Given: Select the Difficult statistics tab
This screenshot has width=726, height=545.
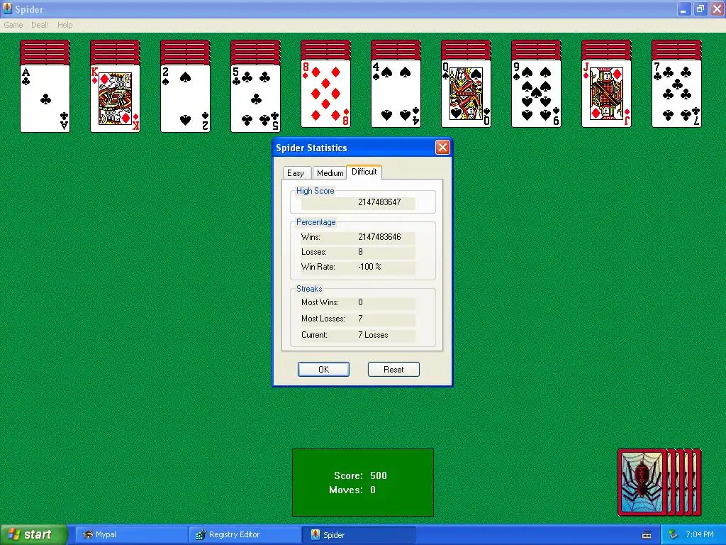Looking at the screenshot, I should [364, 172].
